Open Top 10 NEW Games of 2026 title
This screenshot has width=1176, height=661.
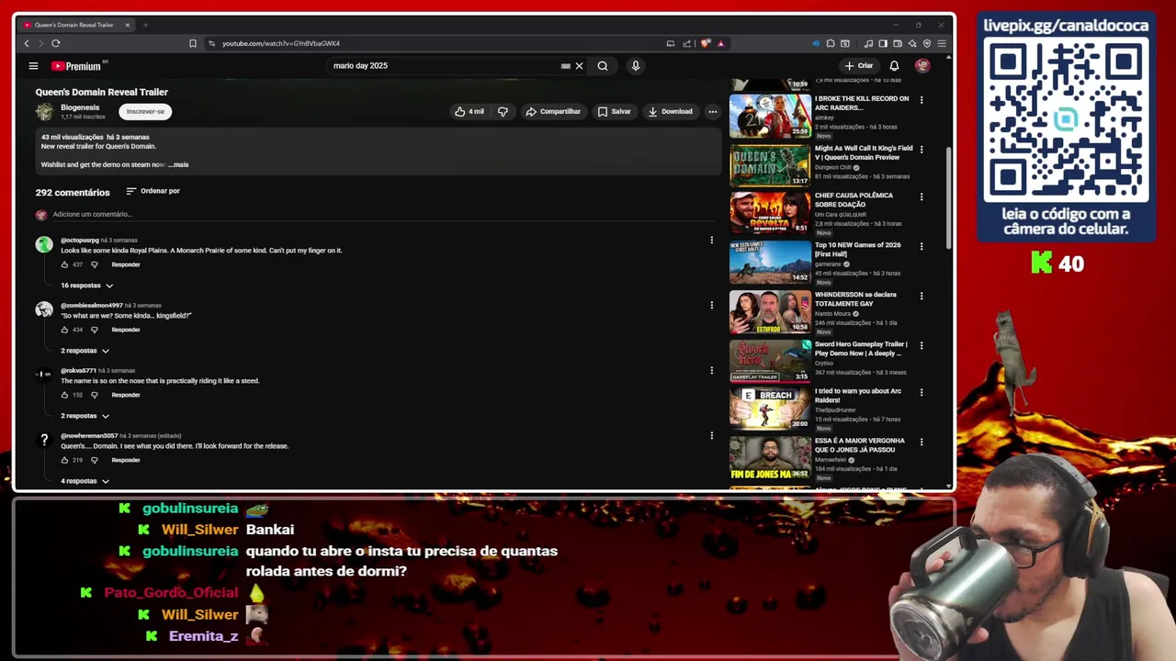858,250
